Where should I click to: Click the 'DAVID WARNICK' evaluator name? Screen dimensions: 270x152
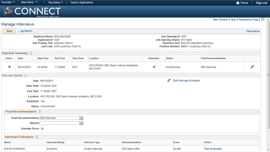click(15, 149)
